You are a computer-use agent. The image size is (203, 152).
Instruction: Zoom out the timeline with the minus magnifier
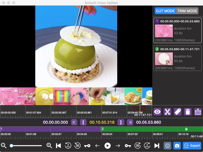[x=4, y=146]
